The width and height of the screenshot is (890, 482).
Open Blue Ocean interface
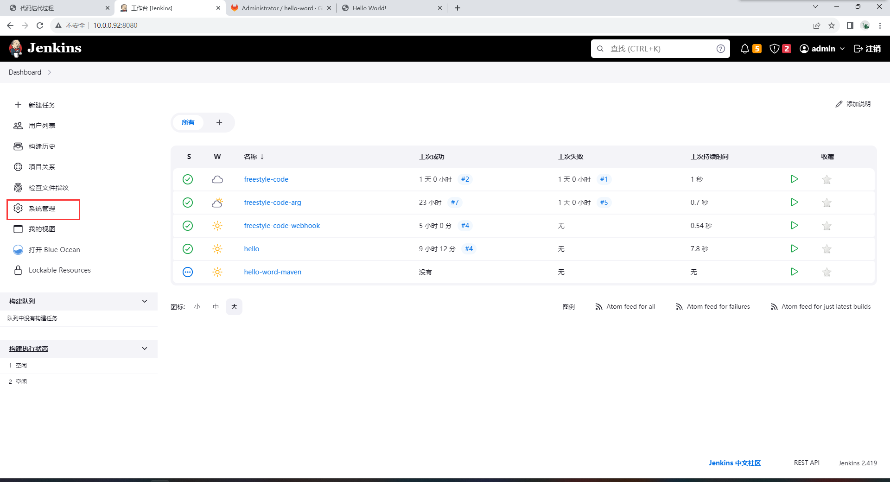[x=47, y=250]
